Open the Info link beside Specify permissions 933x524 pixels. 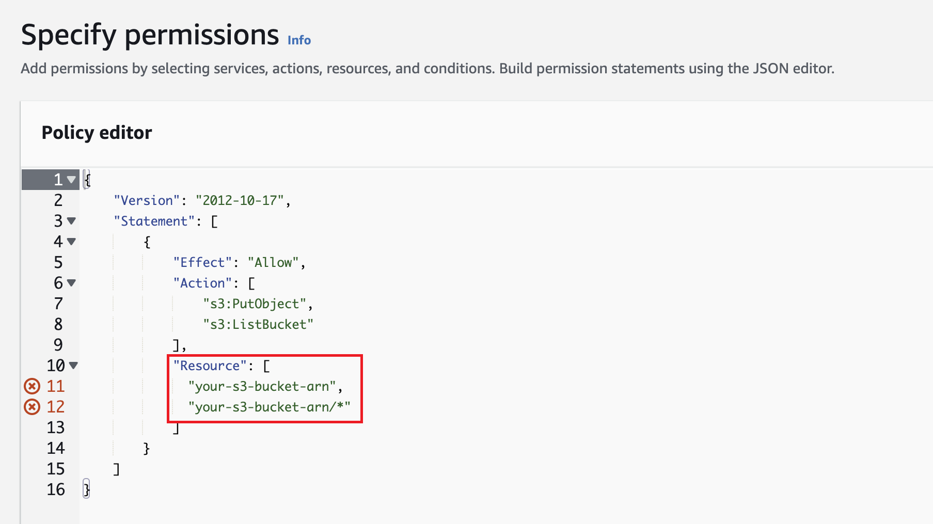[298, 40]
